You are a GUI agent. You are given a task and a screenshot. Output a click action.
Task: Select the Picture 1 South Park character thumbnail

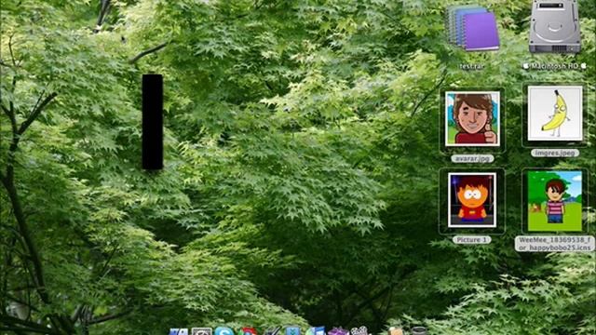(472, 200)
